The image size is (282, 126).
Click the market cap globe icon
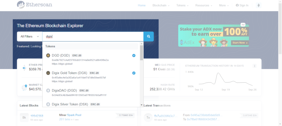click(24, 87)
